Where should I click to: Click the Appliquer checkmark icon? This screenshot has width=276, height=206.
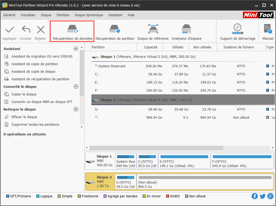10,30
